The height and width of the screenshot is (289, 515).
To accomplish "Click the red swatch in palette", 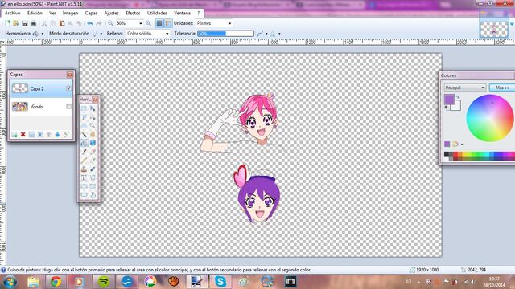I will [x=455, y=154].
